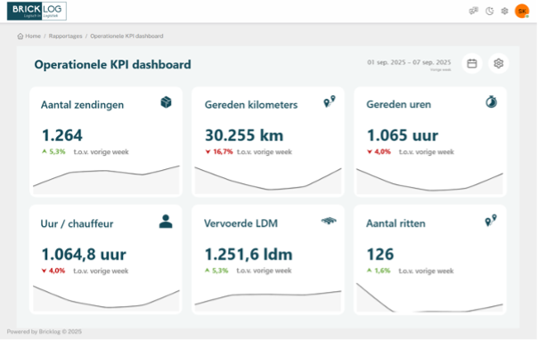Open Rapportages breadcrumb link
Image resolution: width=538 pixels, height=340 pixels.
coord(66,36)
